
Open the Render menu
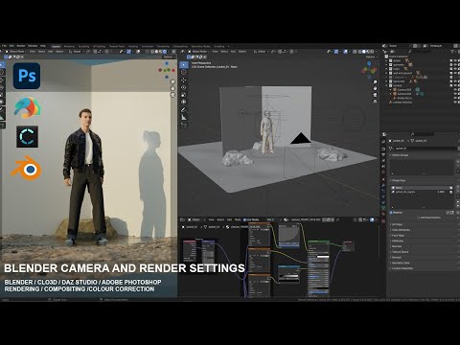(x=21, y=46)
